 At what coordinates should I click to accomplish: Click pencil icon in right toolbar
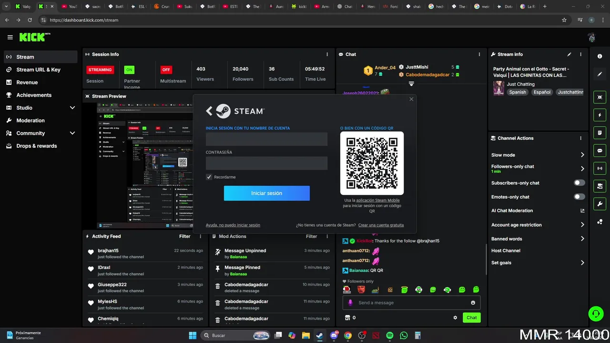pos(600,74)
